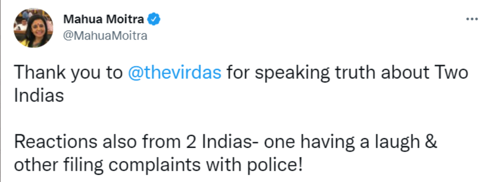Click the Mahua Moitra display name
Screen dimensions: 488x182
(103, 19)
